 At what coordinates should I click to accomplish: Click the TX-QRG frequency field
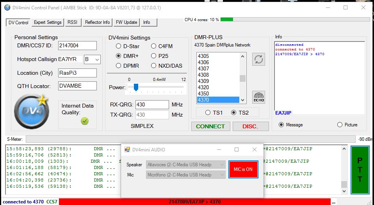pyautogui.click(x=152, y=115)
